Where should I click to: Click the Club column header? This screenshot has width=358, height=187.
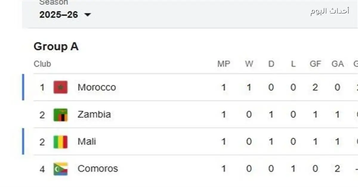[42, 64]
